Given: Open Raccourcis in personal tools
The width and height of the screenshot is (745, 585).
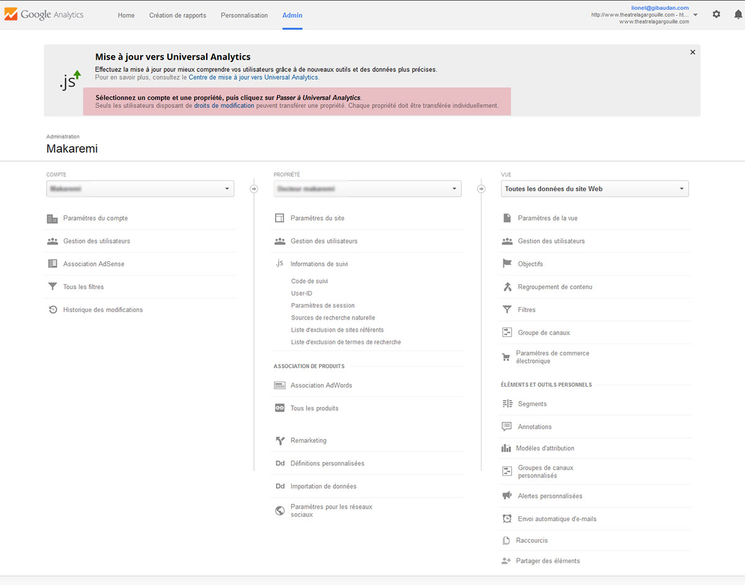Looking at the screenshot, I should [x=531, y=540].
